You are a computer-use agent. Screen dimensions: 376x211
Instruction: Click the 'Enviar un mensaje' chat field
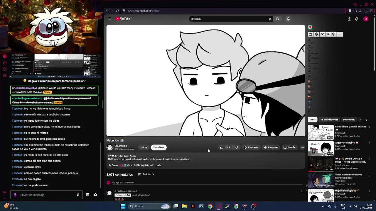(x=47, y=195)
